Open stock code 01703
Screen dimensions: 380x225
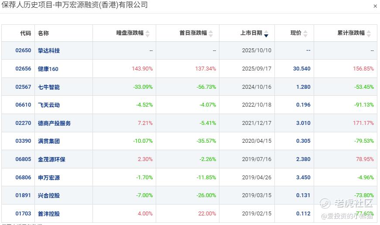tap(23, 214)
